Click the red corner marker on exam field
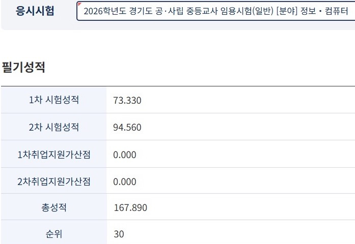 point(79,5)
